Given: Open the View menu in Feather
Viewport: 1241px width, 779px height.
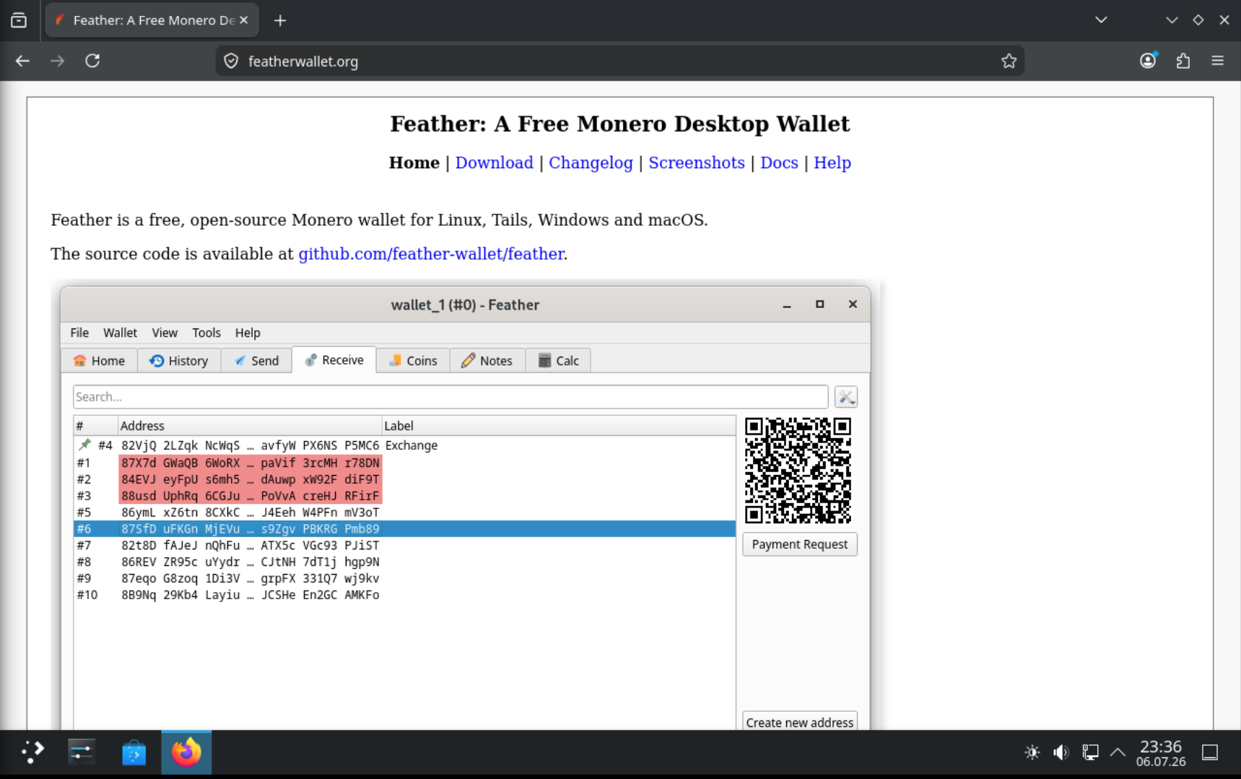Looking at the screenshot, I should 165,333.
